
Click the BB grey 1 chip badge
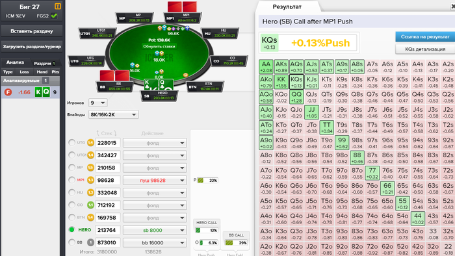[x=90, y=242]
